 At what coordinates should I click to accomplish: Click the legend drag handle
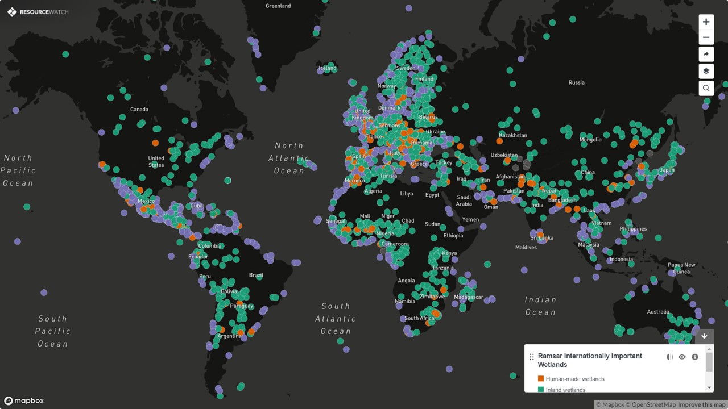click(x=532, y=357)
